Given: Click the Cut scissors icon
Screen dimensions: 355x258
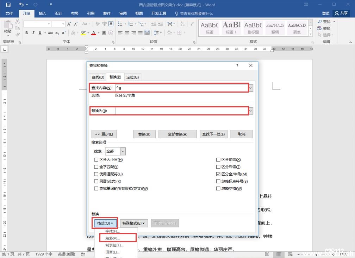Looking at the screenshot, I should [x=18, y=22].
